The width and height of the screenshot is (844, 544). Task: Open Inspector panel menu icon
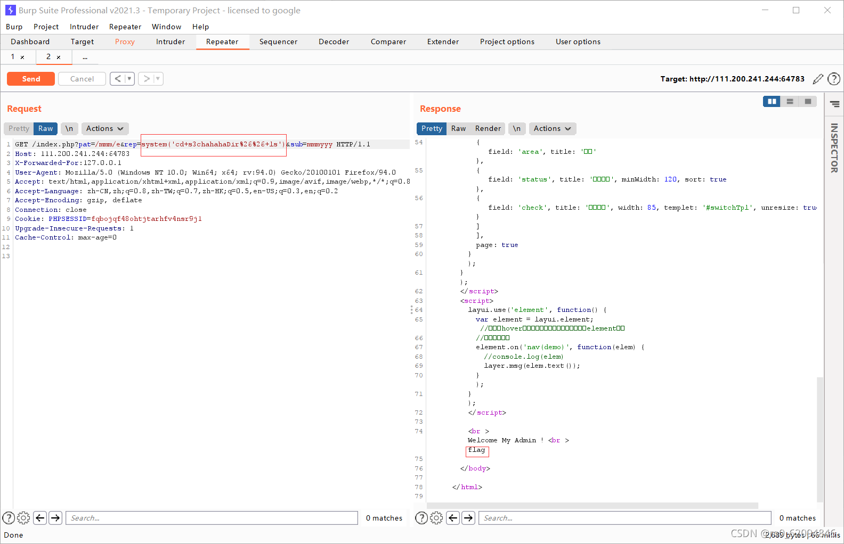tap(834, 104)
